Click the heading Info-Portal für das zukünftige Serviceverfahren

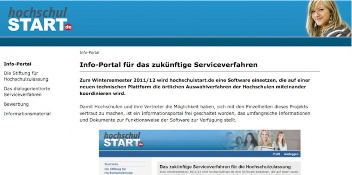(x=169, y=65)
